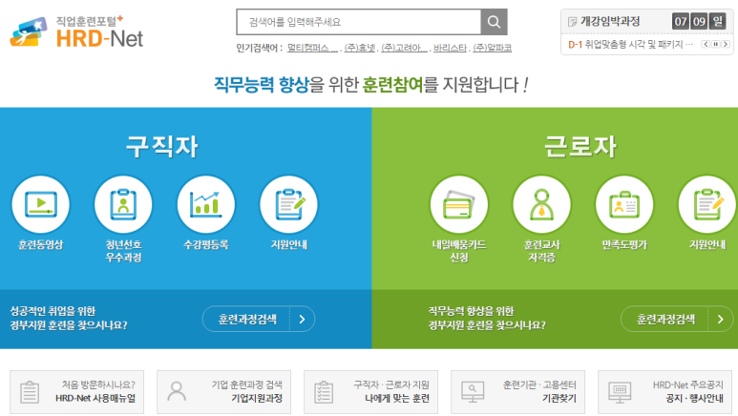Open 기업지원과정 quick link
This screenshot has width=738, height=416.
click(225, 390)
